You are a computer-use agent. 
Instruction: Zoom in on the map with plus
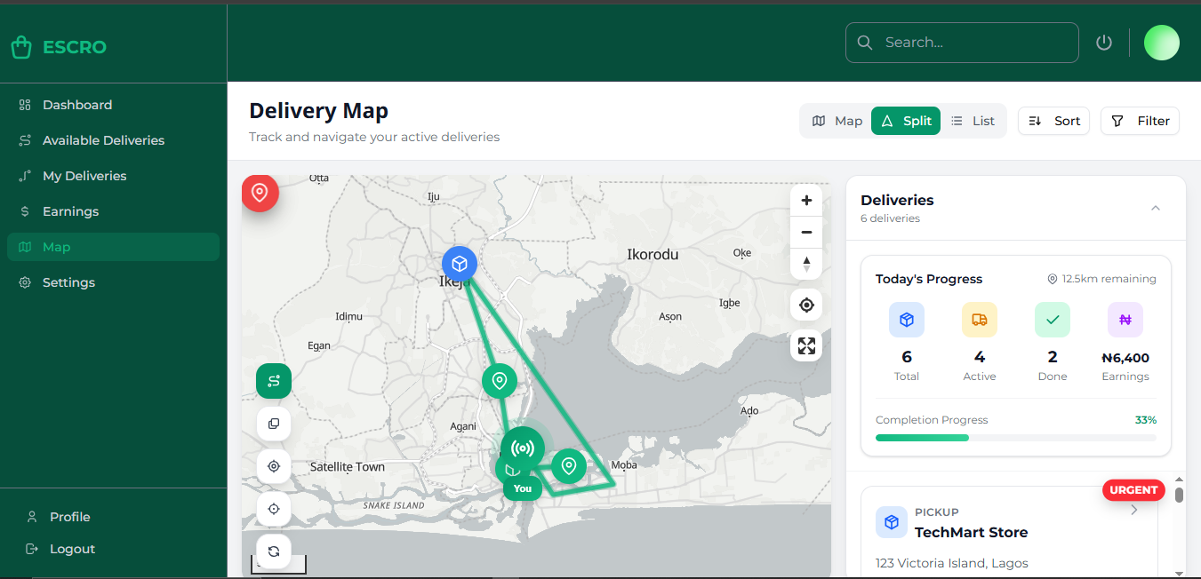[806, 201]
